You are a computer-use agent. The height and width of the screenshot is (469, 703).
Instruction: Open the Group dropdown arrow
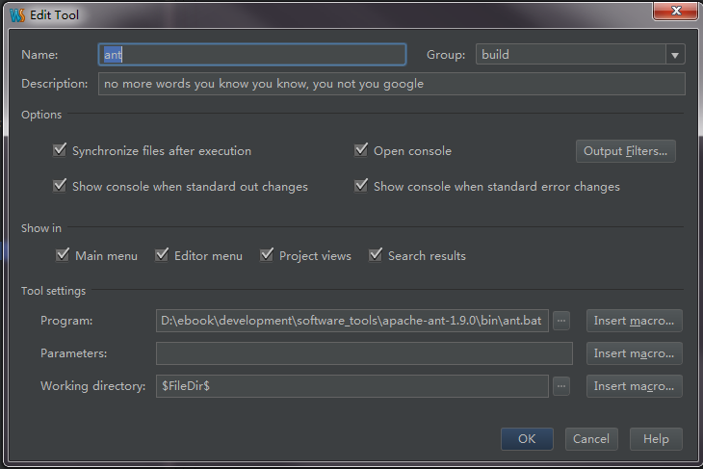[x=674, y=55]
